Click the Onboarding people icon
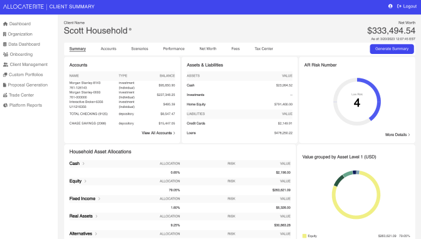The height and width of the screenshot is (239, 421). pos(6,55)
